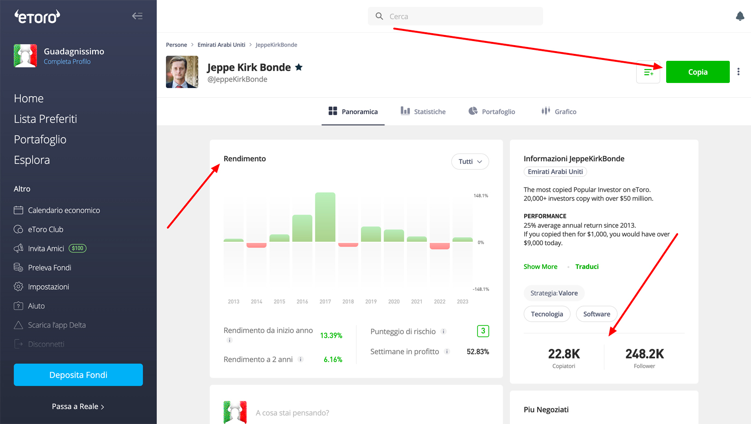The width and height of the screenshot is (751, 424).
Task: Click the Deposita Fondi button
Action: tap(78, 375)
